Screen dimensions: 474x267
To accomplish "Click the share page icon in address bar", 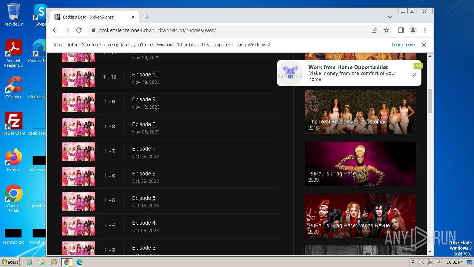I will click(x=374, y=30).
